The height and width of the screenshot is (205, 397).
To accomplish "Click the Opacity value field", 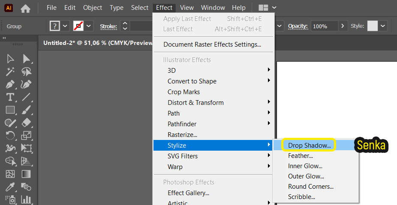I will coord(325,26).
